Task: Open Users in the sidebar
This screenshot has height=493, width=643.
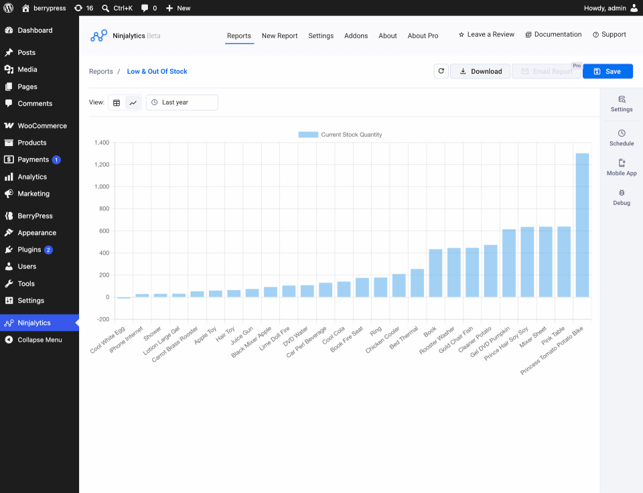Action: pyautogui.click(x=40, y=267)
